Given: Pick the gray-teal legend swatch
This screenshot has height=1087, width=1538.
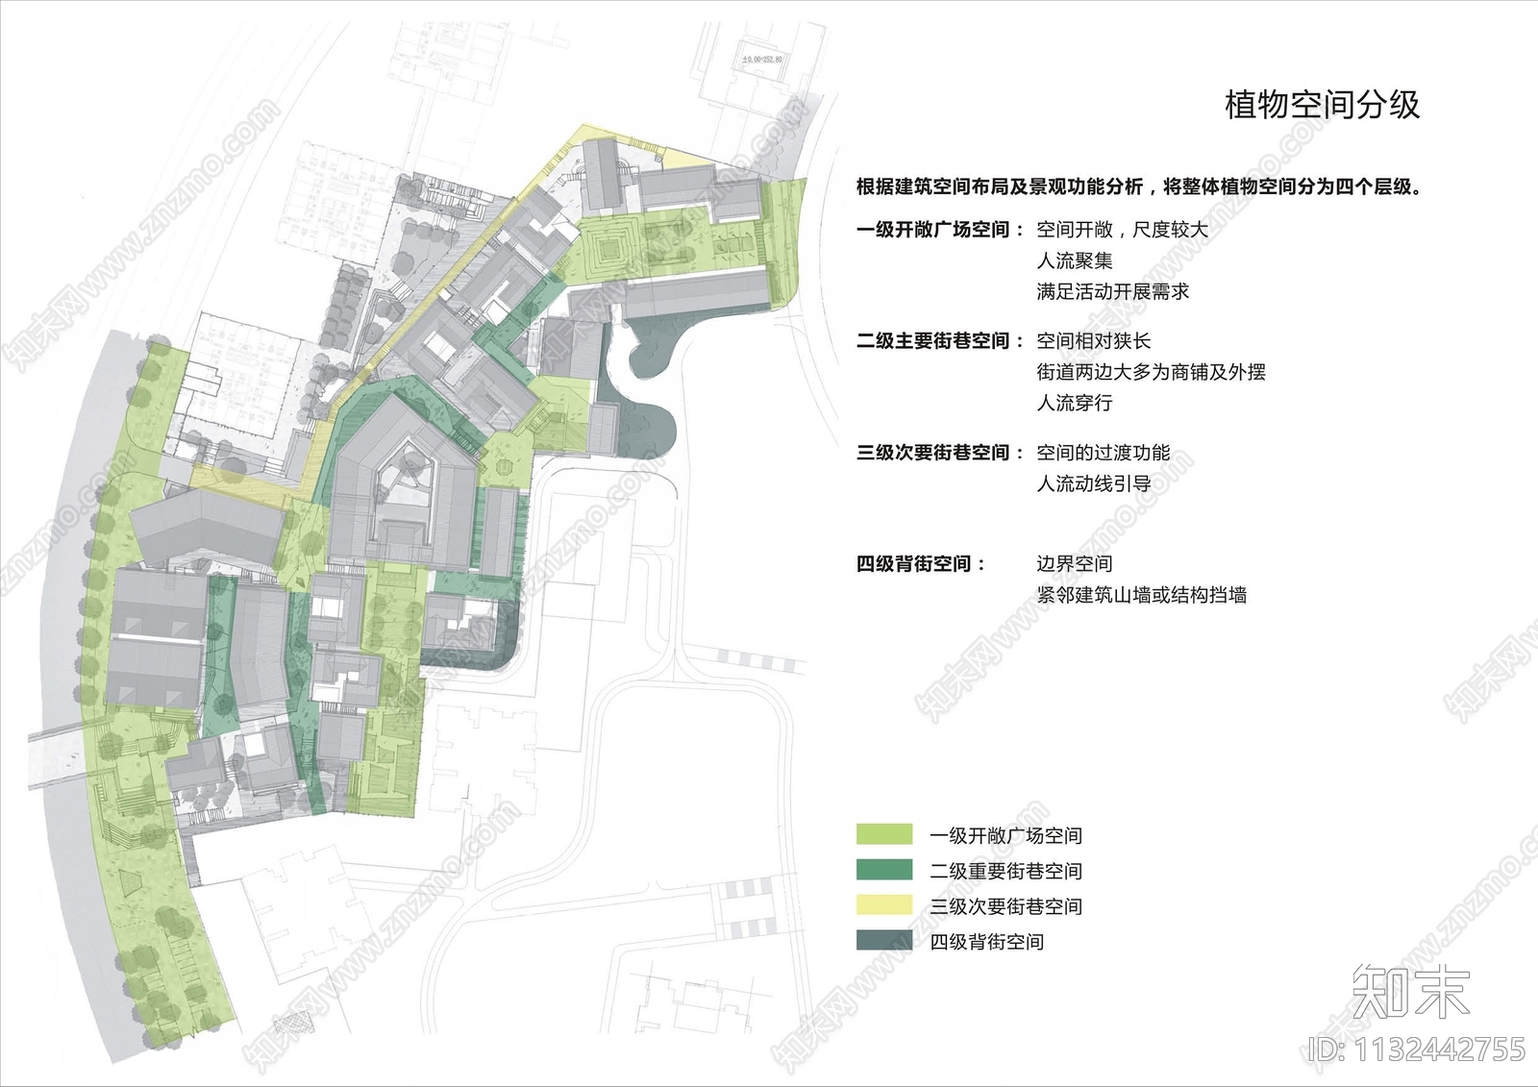Looking at the screenshot, I should 884,941.
